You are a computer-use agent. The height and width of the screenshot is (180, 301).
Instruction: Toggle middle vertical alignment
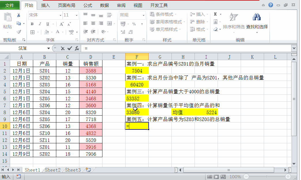click(x=93, y=15)
